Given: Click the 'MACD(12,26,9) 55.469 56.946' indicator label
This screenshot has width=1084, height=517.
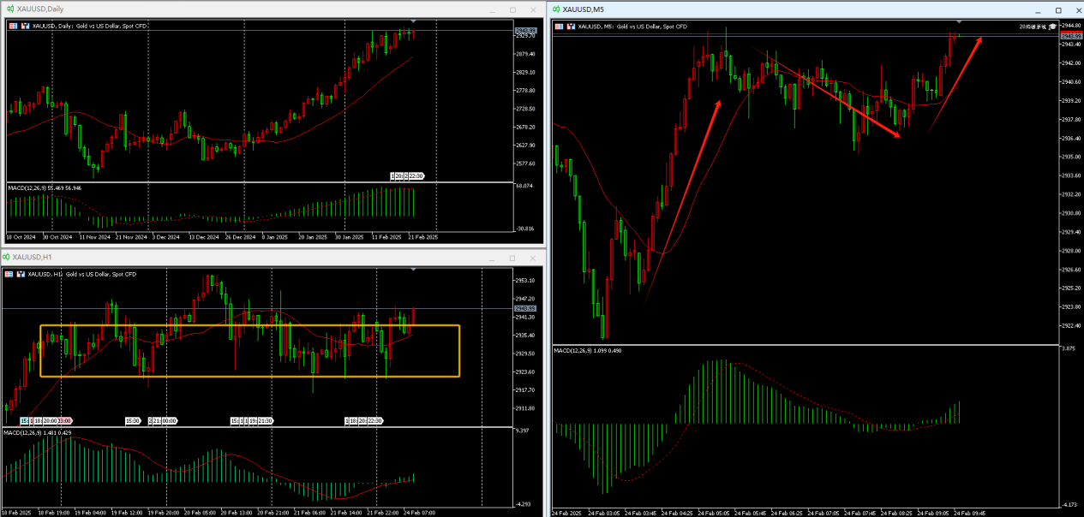Looking at the screenshot, I should [x=45, y=187].
